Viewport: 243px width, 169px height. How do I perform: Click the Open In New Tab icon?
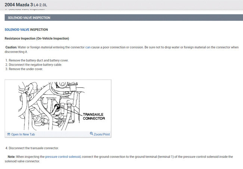pyautogui.click(x=9, y=134)
